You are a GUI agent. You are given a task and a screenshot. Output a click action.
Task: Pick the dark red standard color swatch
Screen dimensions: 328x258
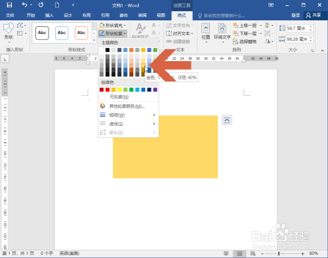click(102, 89)
